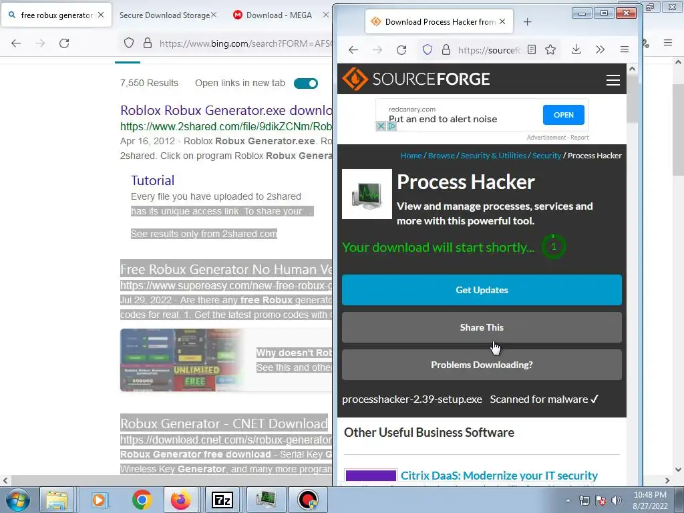Click Action Center flag in tray
Image resolution: width=684 pixels, height=513 pixels.
601,500
